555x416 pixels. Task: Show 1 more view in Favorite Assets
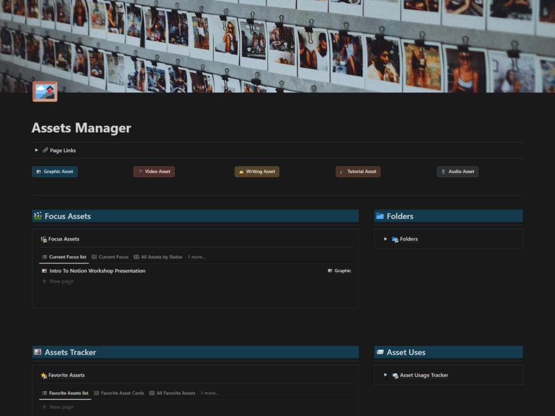[209, 393]
